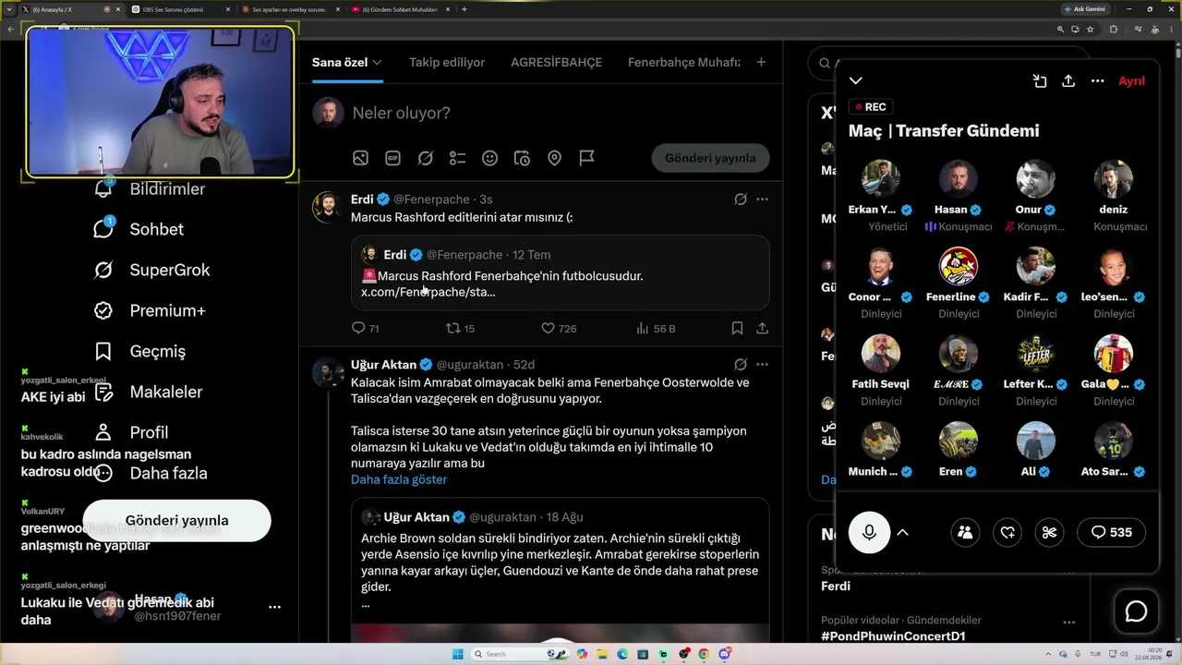
Task: Click the Premium+ verified badge icon
Action: click(x=103, y=310)
